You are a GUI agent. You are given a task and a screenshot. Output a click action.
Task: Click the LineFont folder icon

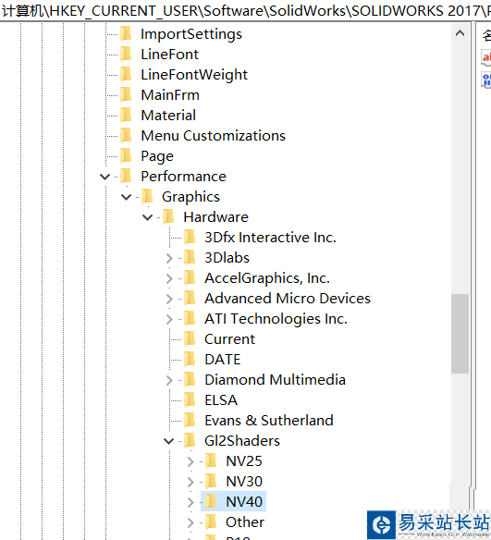(x=127, y=54)
